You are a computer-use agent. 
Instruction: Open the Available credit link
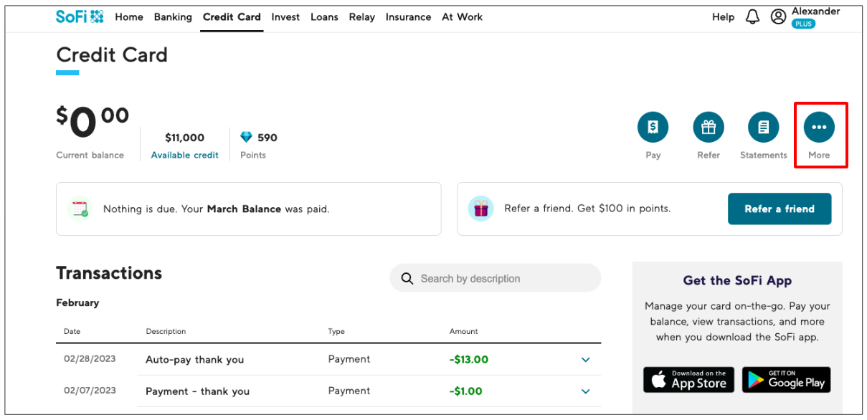coord(184,155)
